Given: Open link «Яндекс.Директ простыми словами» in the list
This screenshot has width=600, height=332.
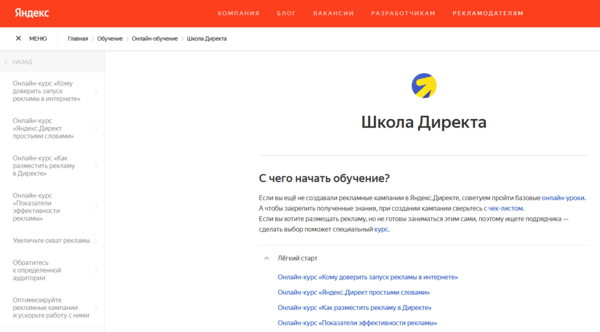Looking at the screenshot, I should click(353, 292).
